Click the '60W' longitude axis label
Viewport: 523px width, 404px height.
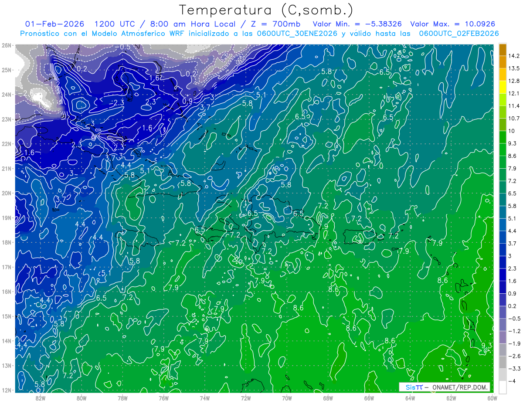click(x=492, y=397)
